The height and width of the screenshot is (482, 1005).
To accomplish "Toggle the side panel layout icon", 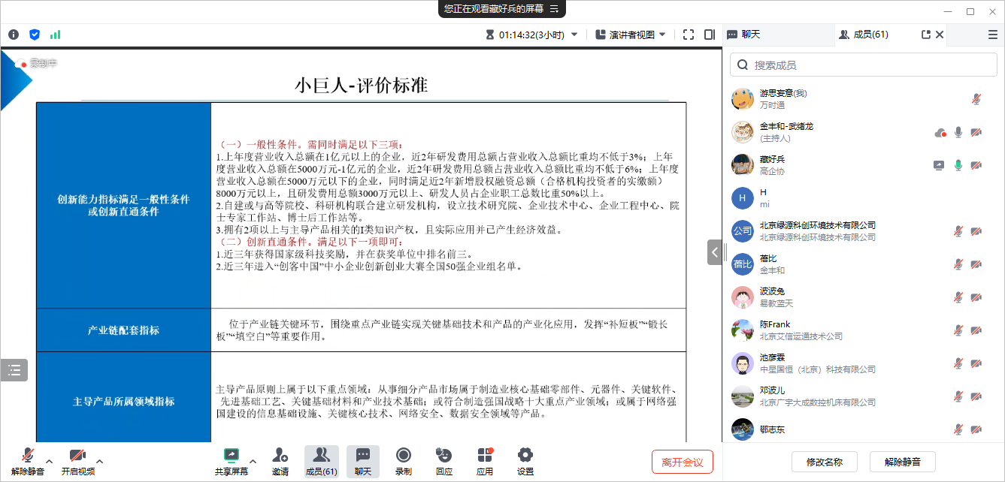I will click(x=710, y=35).
